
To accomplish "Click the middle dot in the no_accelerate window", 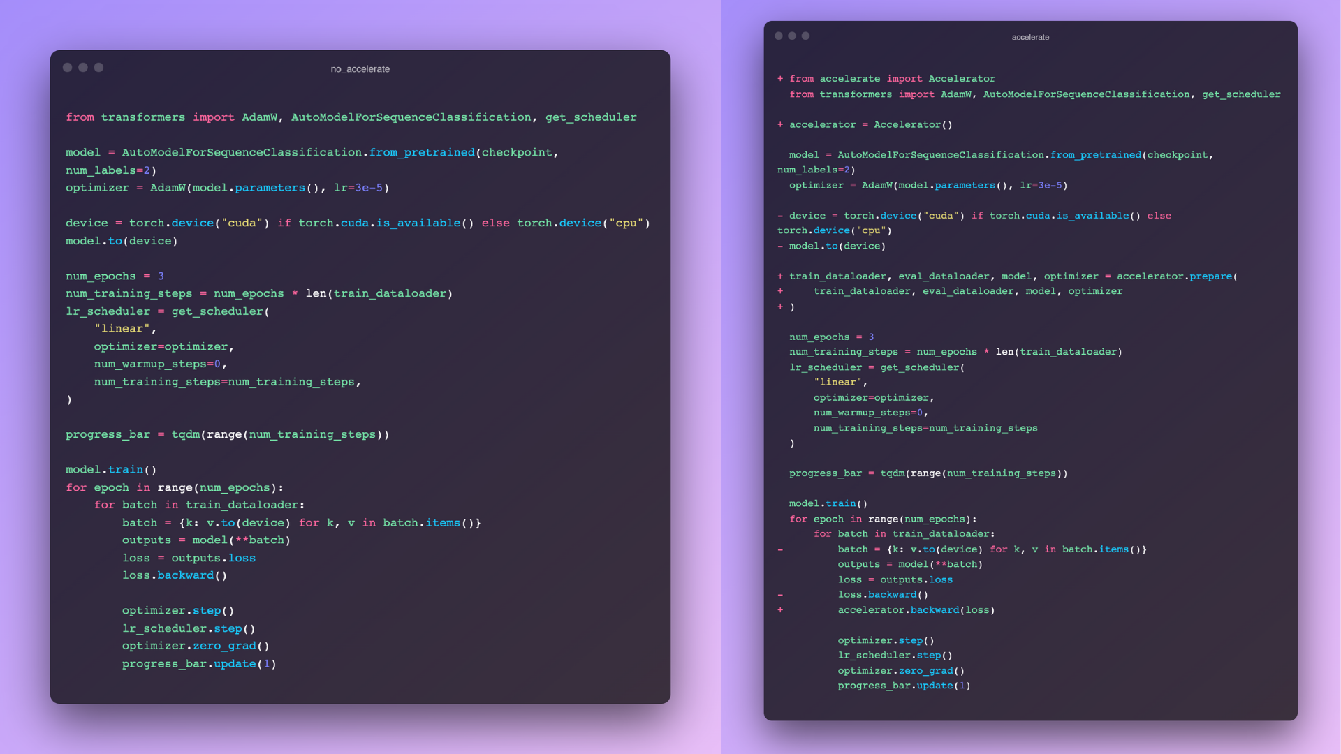I will pos(83,68).
